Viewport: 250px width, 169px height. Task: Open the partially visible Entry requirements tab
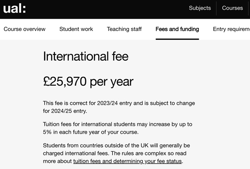[231, 29]
